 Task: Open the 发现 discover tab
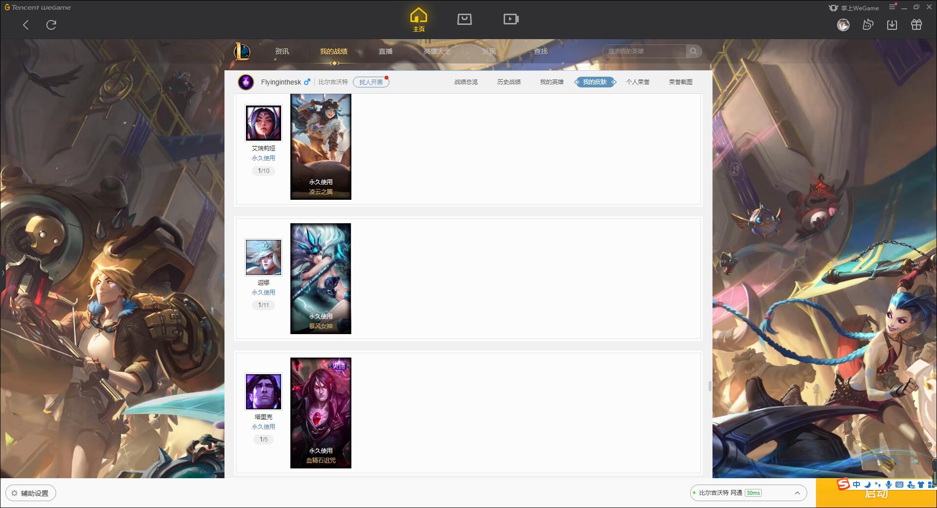point(489,51)
